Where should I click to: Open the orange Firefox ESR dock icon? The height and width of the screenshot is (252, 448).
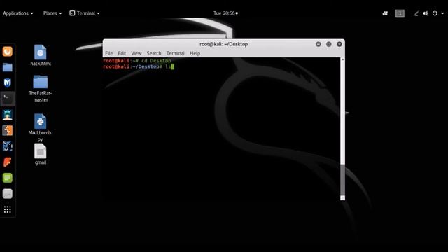click(8, 51)
